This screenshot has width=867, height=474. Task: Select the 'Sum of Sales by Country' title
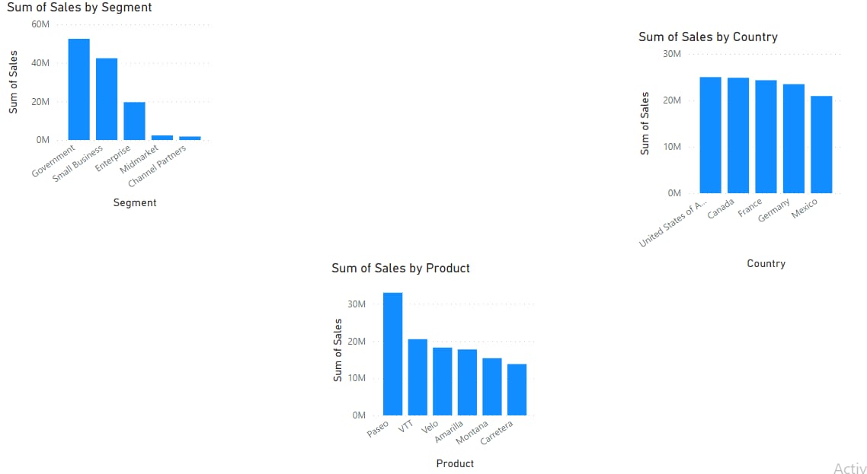pos(708,37)
